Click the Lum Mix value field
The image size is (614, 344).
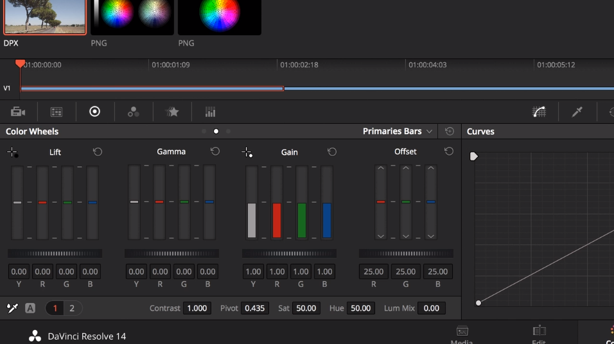(432, 309)
